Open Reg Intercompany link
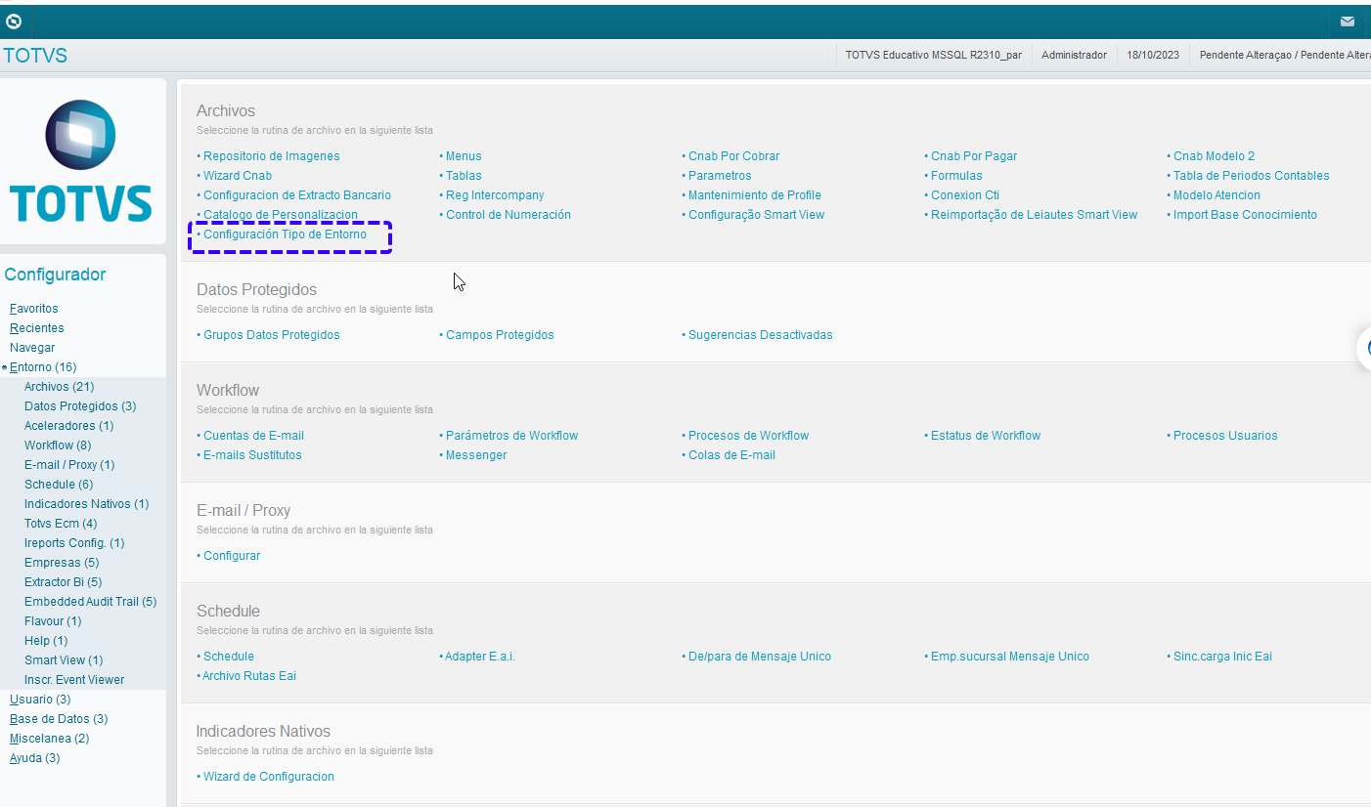Screen dimensions: 1371x807 [495, 195]
